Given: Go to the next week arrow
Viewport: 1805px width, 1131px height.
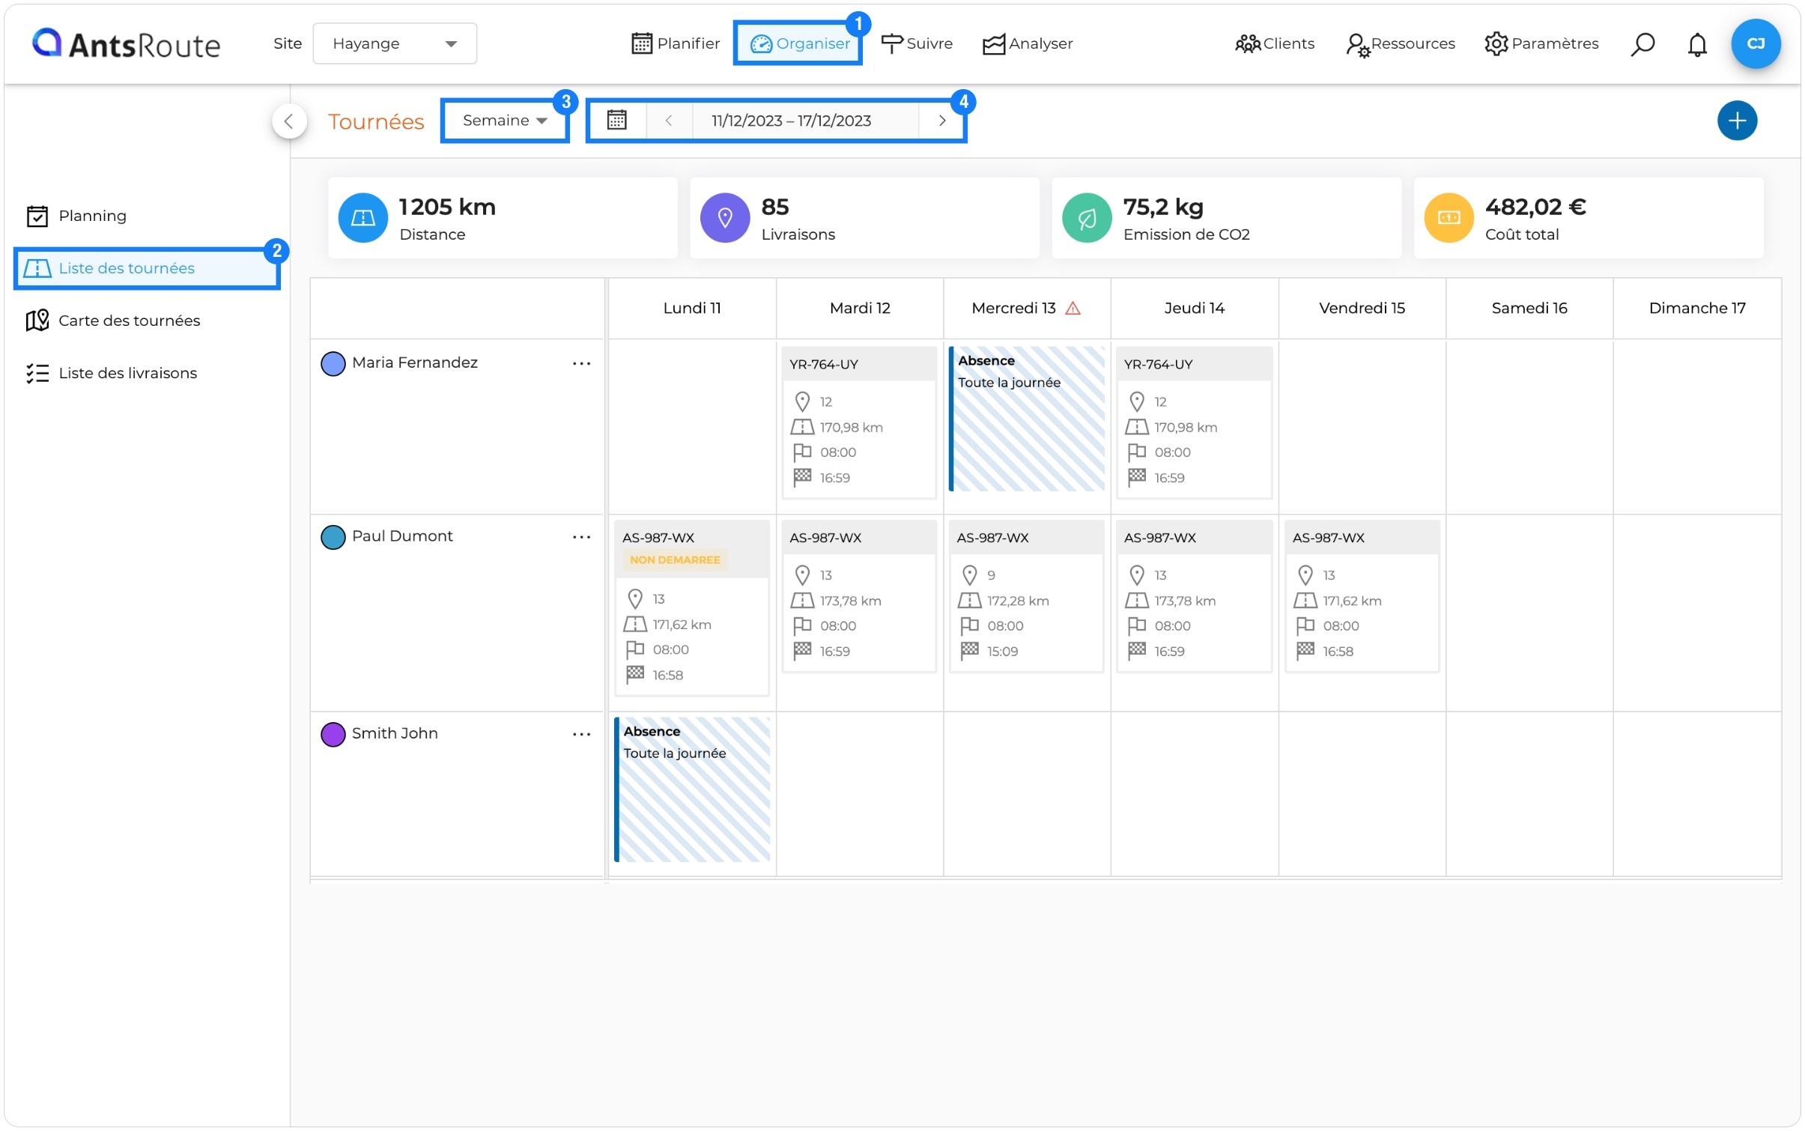Looking at the screenshot, I should point(941,120).
